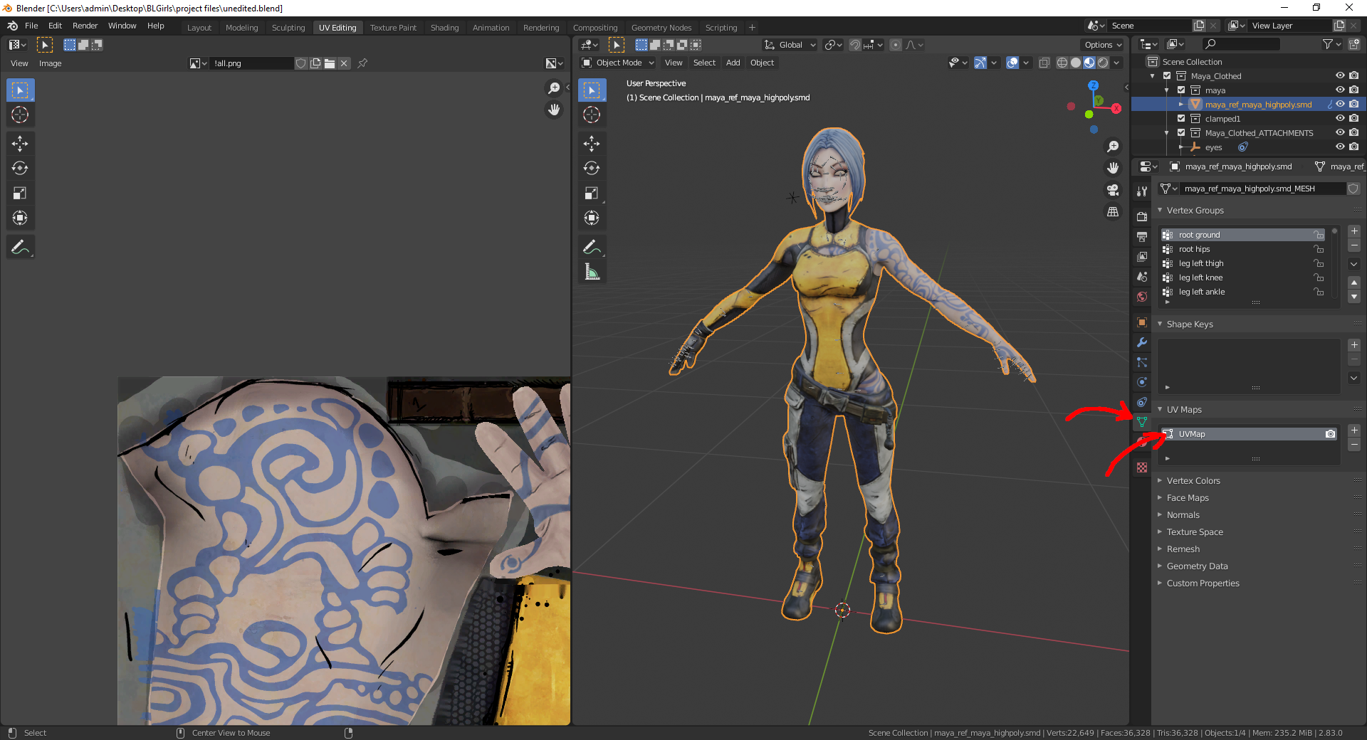The width and height of the screenshot is (1367, 740).
Task: Toggle camera view in the 3D viewport
Action: pos(1113,190)
